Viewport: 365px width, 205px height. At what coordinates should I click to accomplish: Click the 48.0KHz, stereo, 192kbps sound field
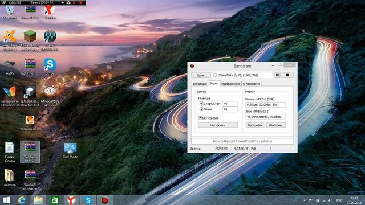tap(266, 117)
